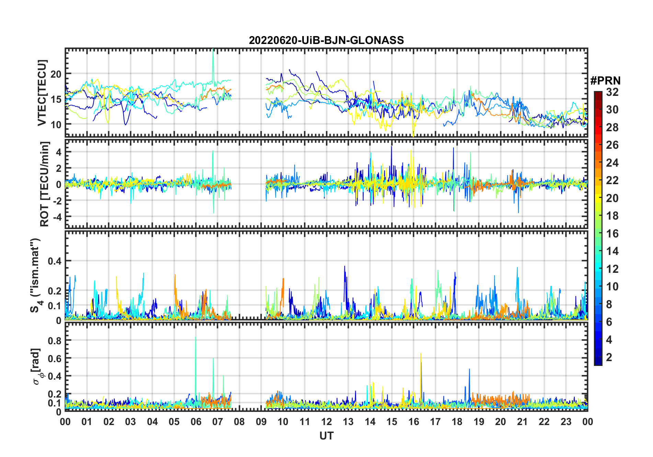Click the 18 hour tick label on x-axis

(x=457, y=422)
